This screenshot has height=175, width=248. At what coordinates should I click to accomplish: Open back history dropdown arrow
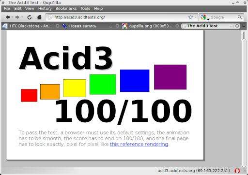coord(12,17)
